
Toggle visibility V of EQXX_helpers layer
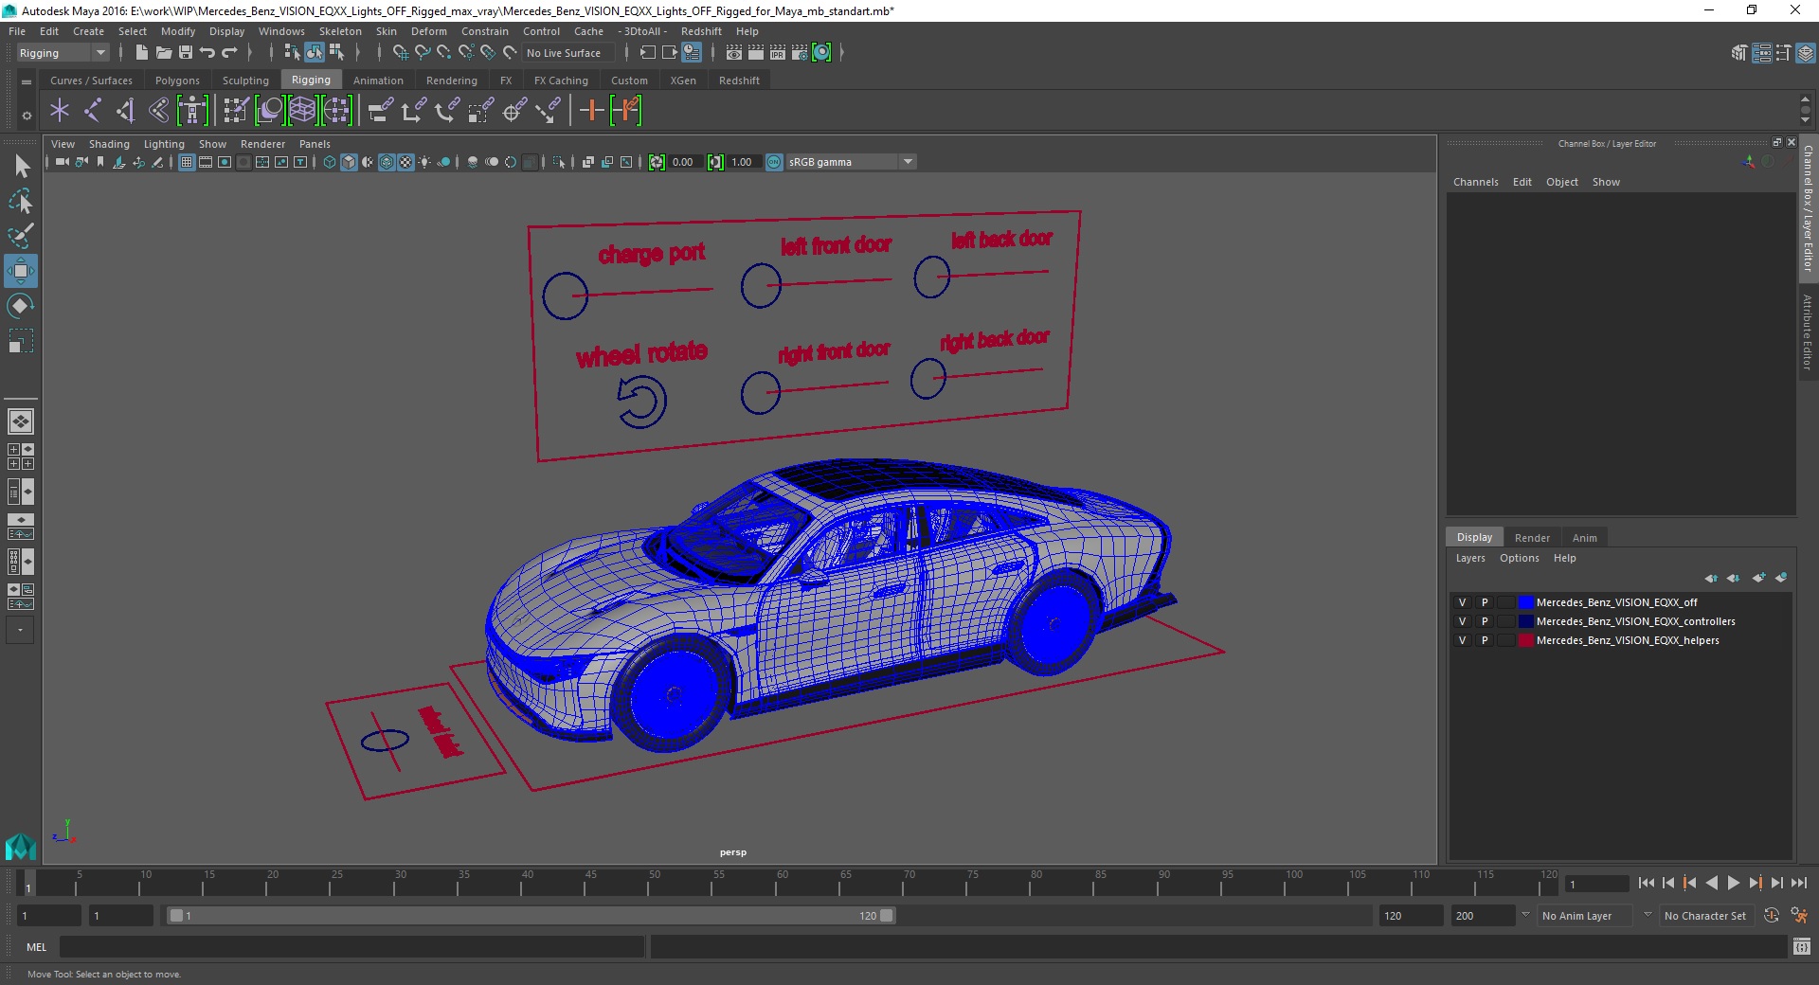click(x=1462, y=640)
